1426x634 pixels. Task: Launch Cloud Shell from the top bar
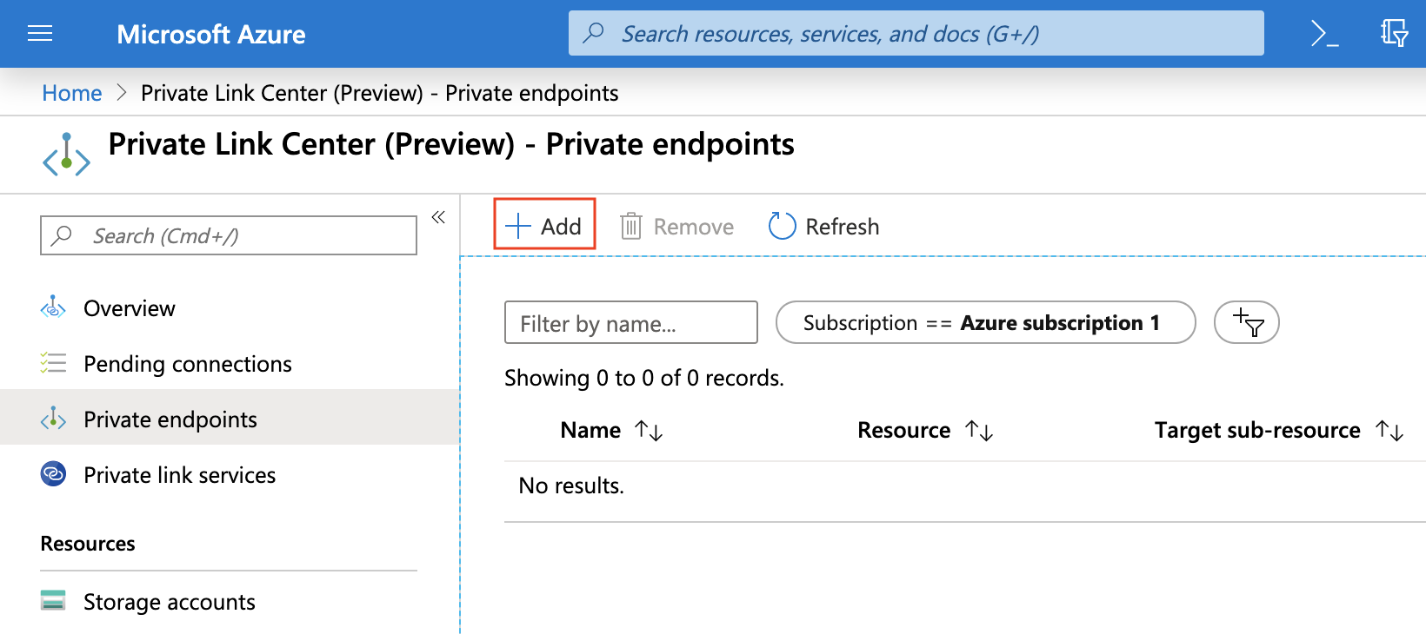(1323, 33)
